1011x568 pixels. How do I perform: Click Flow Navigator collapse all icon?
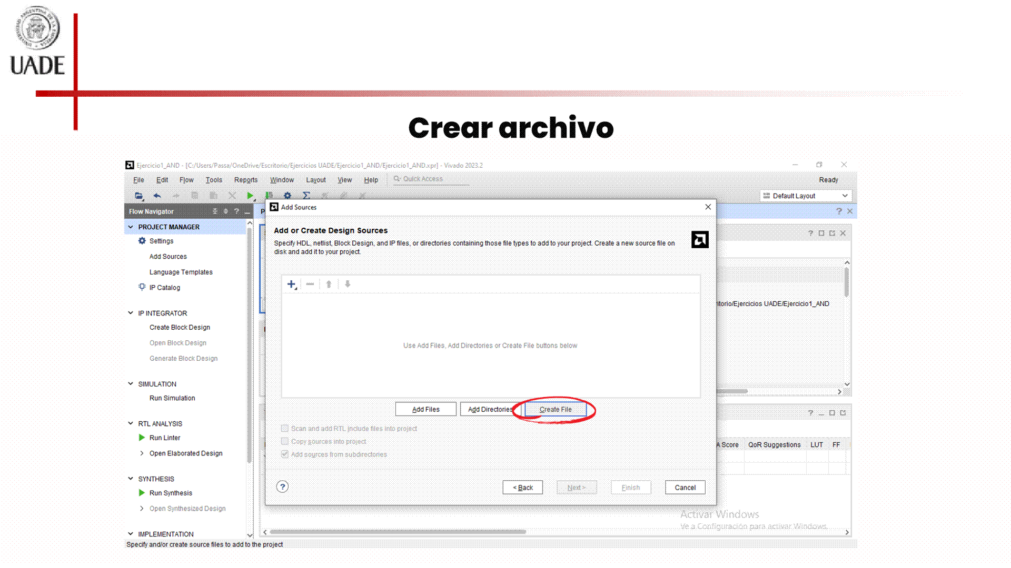coord(215,211)
